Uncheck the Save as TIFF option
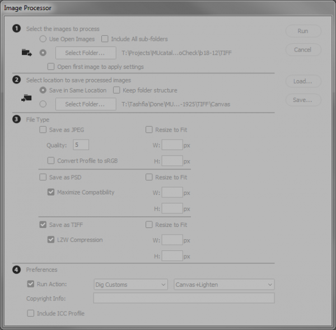The height and width of the screenshot is (330, 336). (43, 225)
